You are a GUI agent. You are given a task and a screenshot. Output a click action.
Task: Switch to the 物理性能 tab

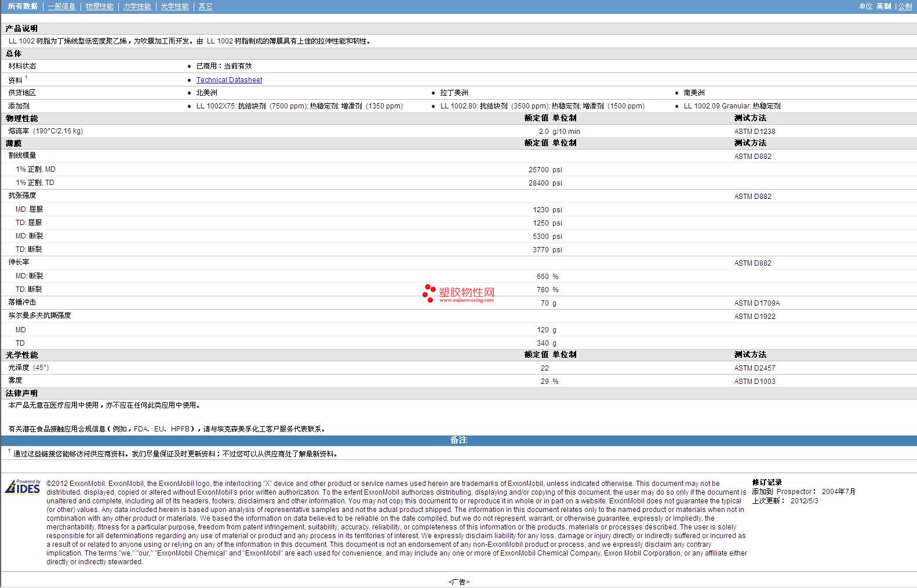click(99, 6)
